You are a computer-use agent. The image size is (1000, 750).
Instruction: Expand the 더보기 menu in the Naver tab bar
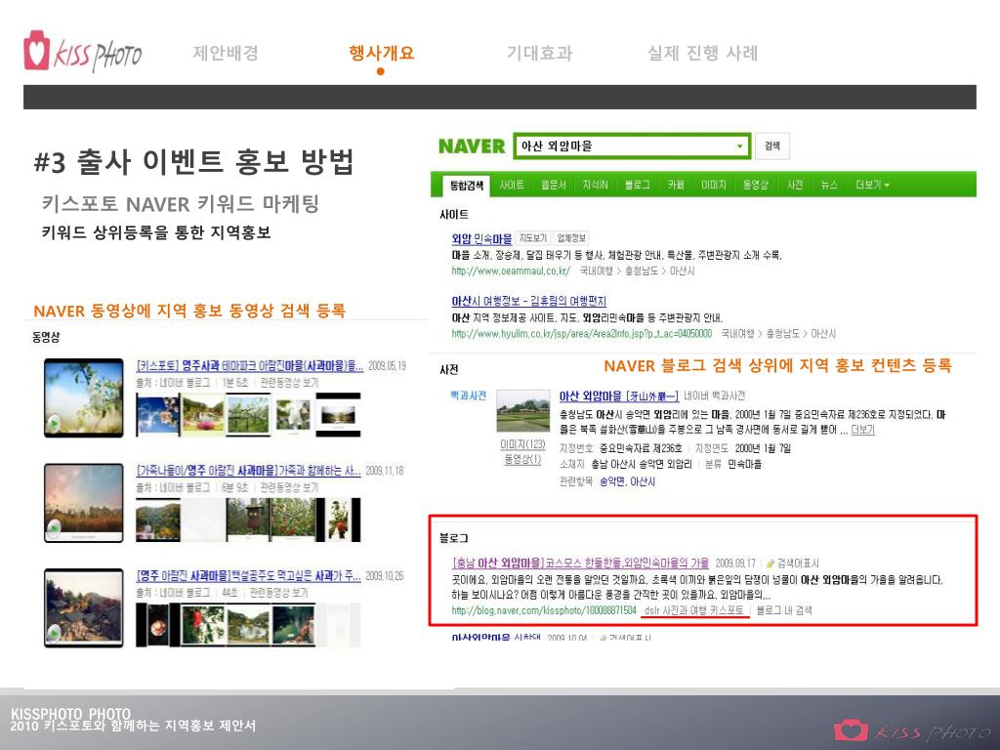[x=872, y=185]
